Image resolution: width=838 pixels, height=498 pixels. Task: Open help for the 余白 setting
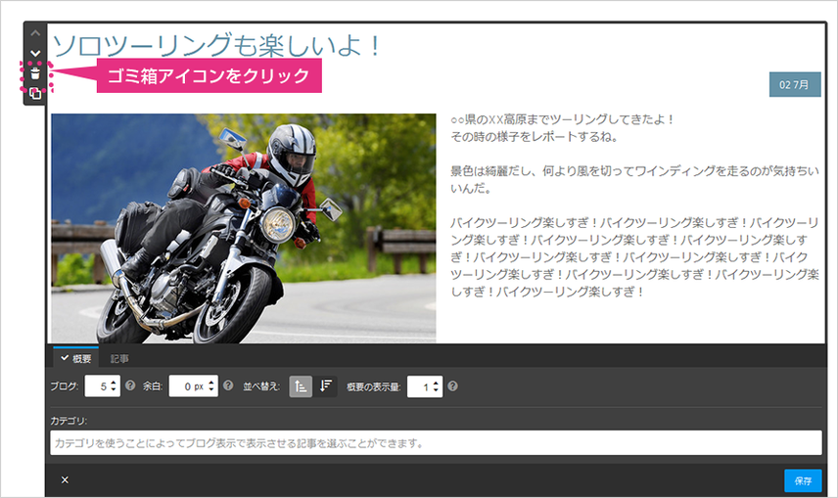pos(228,385)
